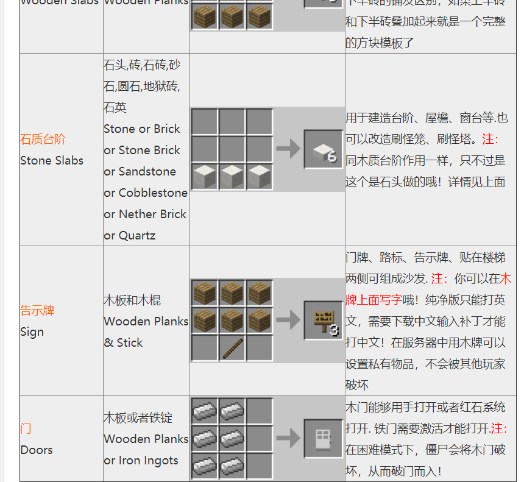Click the '用于建造台阶、屋檐、窗台等.也' description line
Viewport: 524px width, 482px height.
point(427,118)
